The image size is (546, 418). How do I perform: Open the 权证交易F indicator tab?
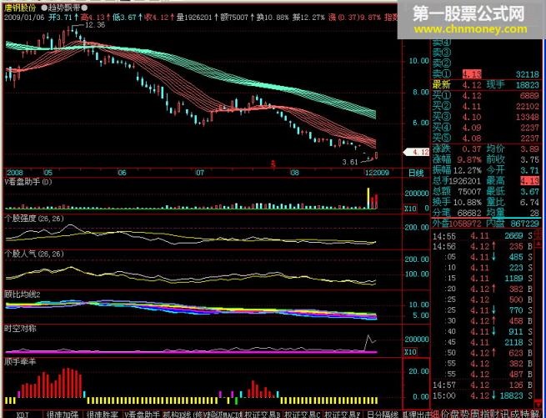click(x=343, y=415)
